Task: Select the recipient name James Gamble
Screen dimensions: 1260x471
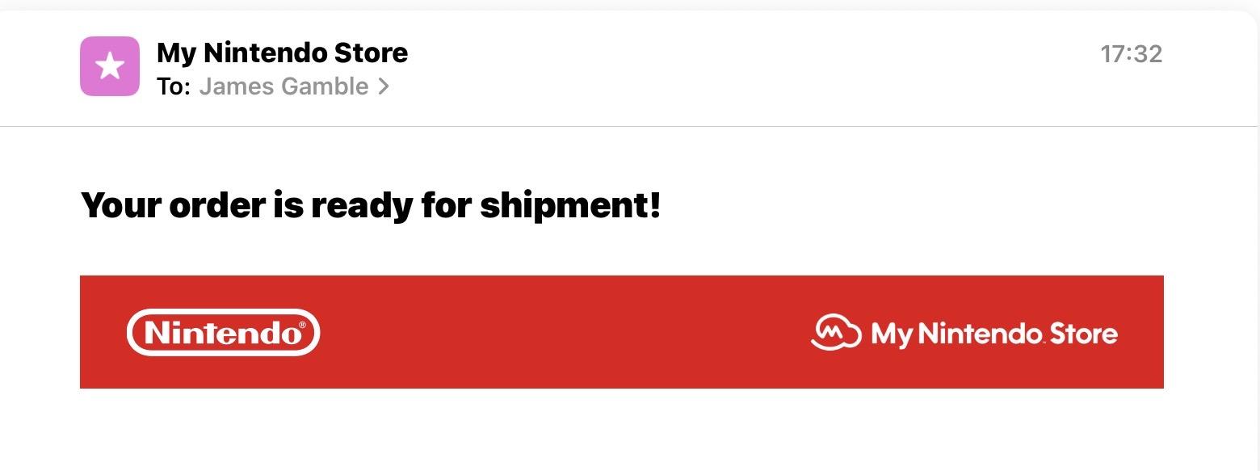Action: coord(283,86)
